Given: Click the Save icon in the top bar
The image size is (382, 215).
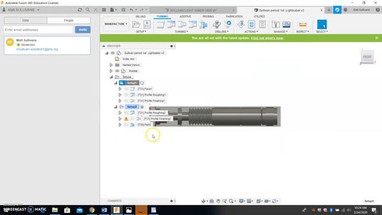Looking at the screenshot, I should [124, 10].
